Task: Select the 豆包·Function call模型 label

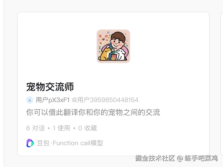Action: point(70,143)
